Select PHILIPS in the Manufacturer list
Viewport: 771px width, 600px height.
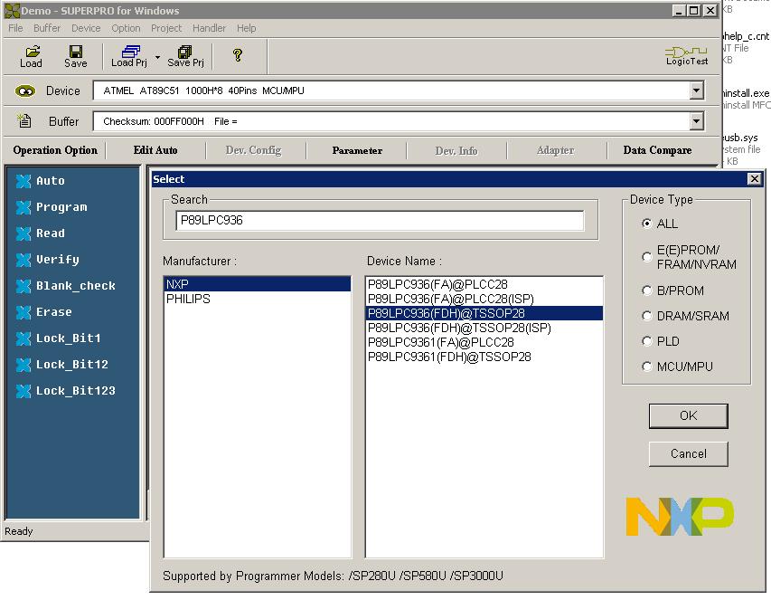point(258,299)
